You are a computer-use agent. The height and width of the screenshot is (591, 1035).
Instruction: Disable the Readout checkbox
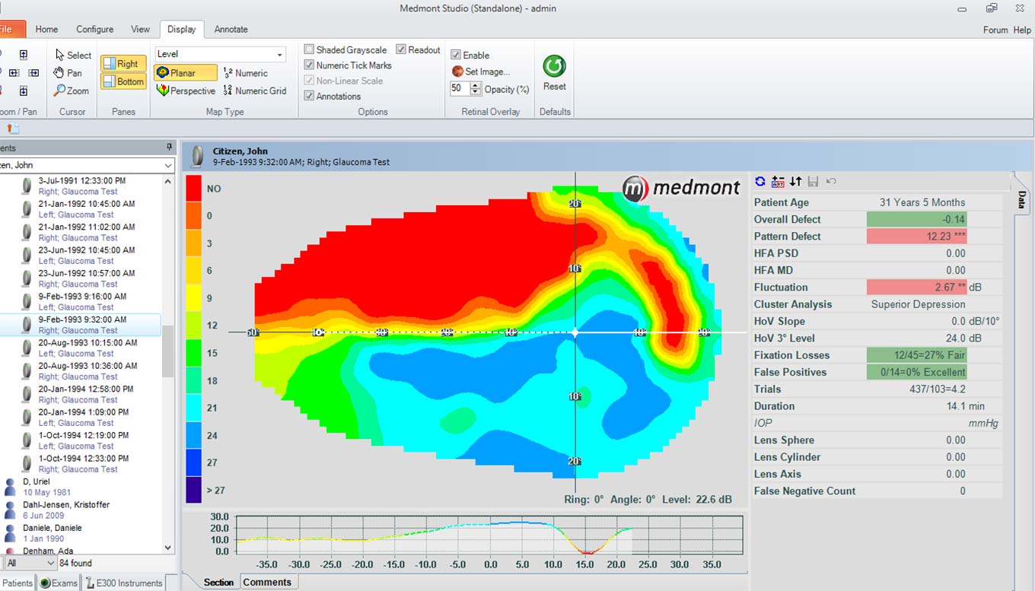point(401,50)
